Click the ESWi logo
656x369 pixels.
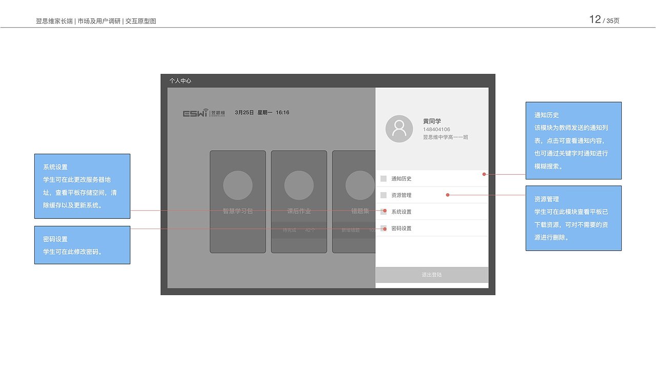tap(203, 113)
